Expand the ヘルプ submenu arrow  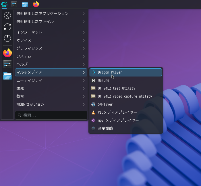click(x=84, y=64)
